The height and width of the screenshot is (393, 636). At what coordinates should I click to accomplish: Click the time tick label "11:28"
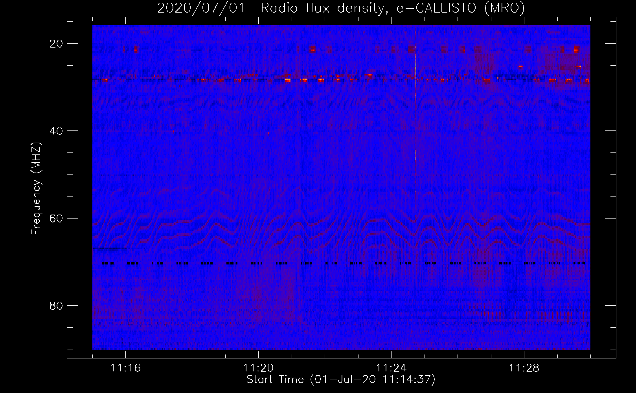click(x=524, y=368)
